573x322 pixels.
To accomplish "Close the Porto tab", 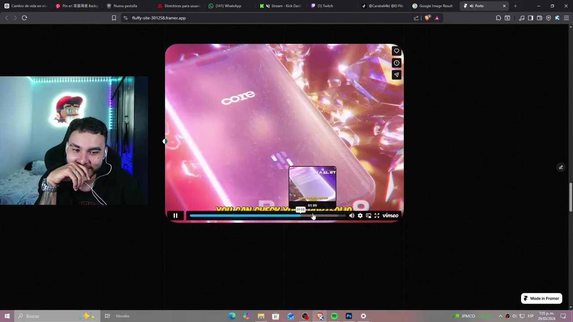I will pos(505,6).
